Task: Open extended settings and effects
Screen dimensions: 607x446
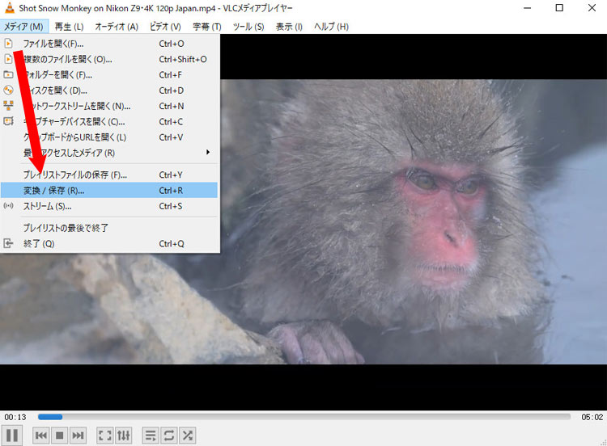Action: 123,435
